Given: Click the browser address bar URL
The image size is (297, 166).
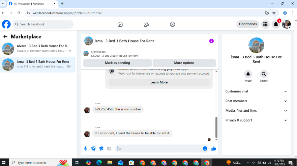Looking at the screenshot, I should point(67,13).
